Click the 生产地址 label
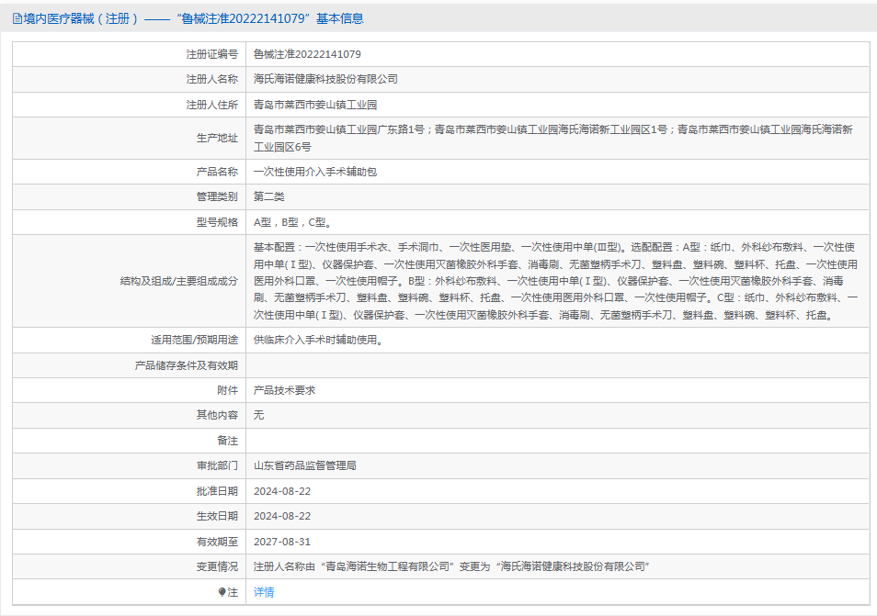 point(217,138)
